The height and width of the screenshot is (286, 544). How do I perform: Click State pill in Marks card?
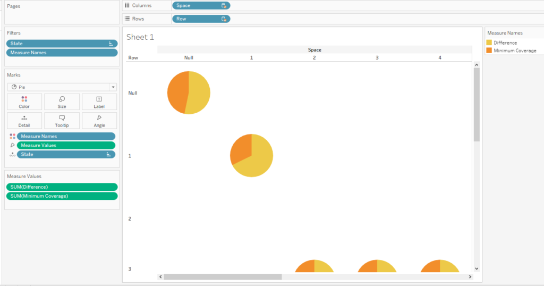(x=66, y=155)
